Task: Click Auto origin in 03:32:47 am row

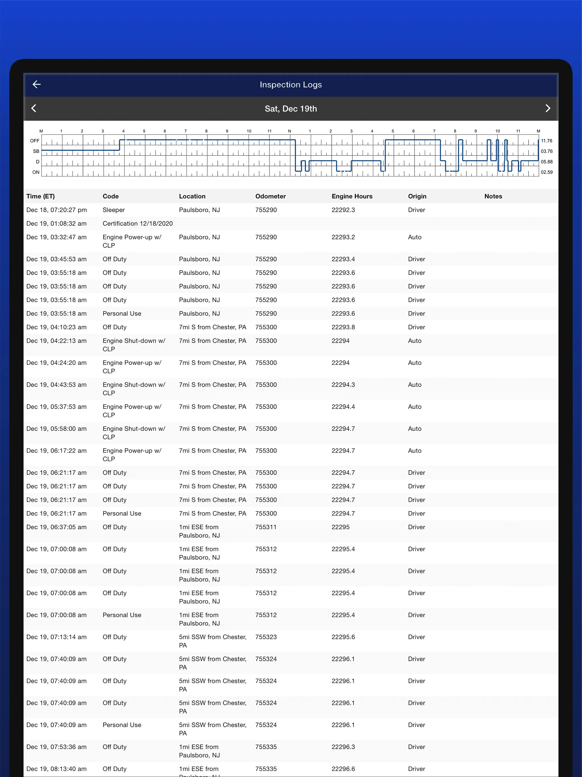Action: (x=415, y=237)
